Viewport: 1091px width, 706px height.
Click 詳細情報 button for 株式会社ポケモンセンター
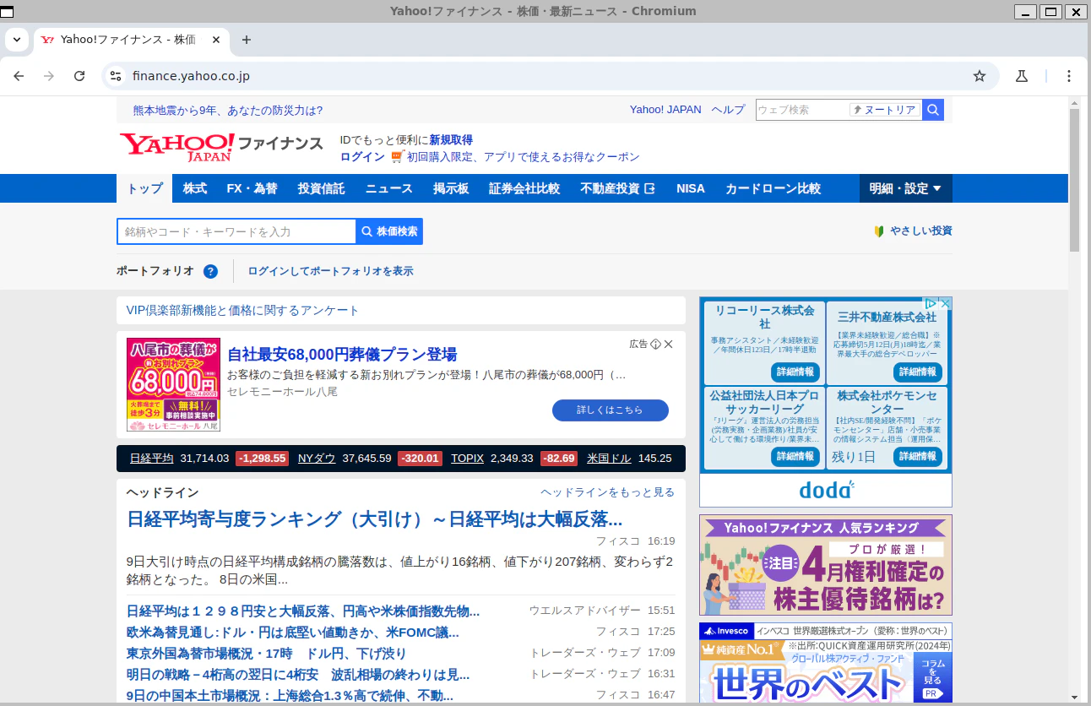point(918,457)
